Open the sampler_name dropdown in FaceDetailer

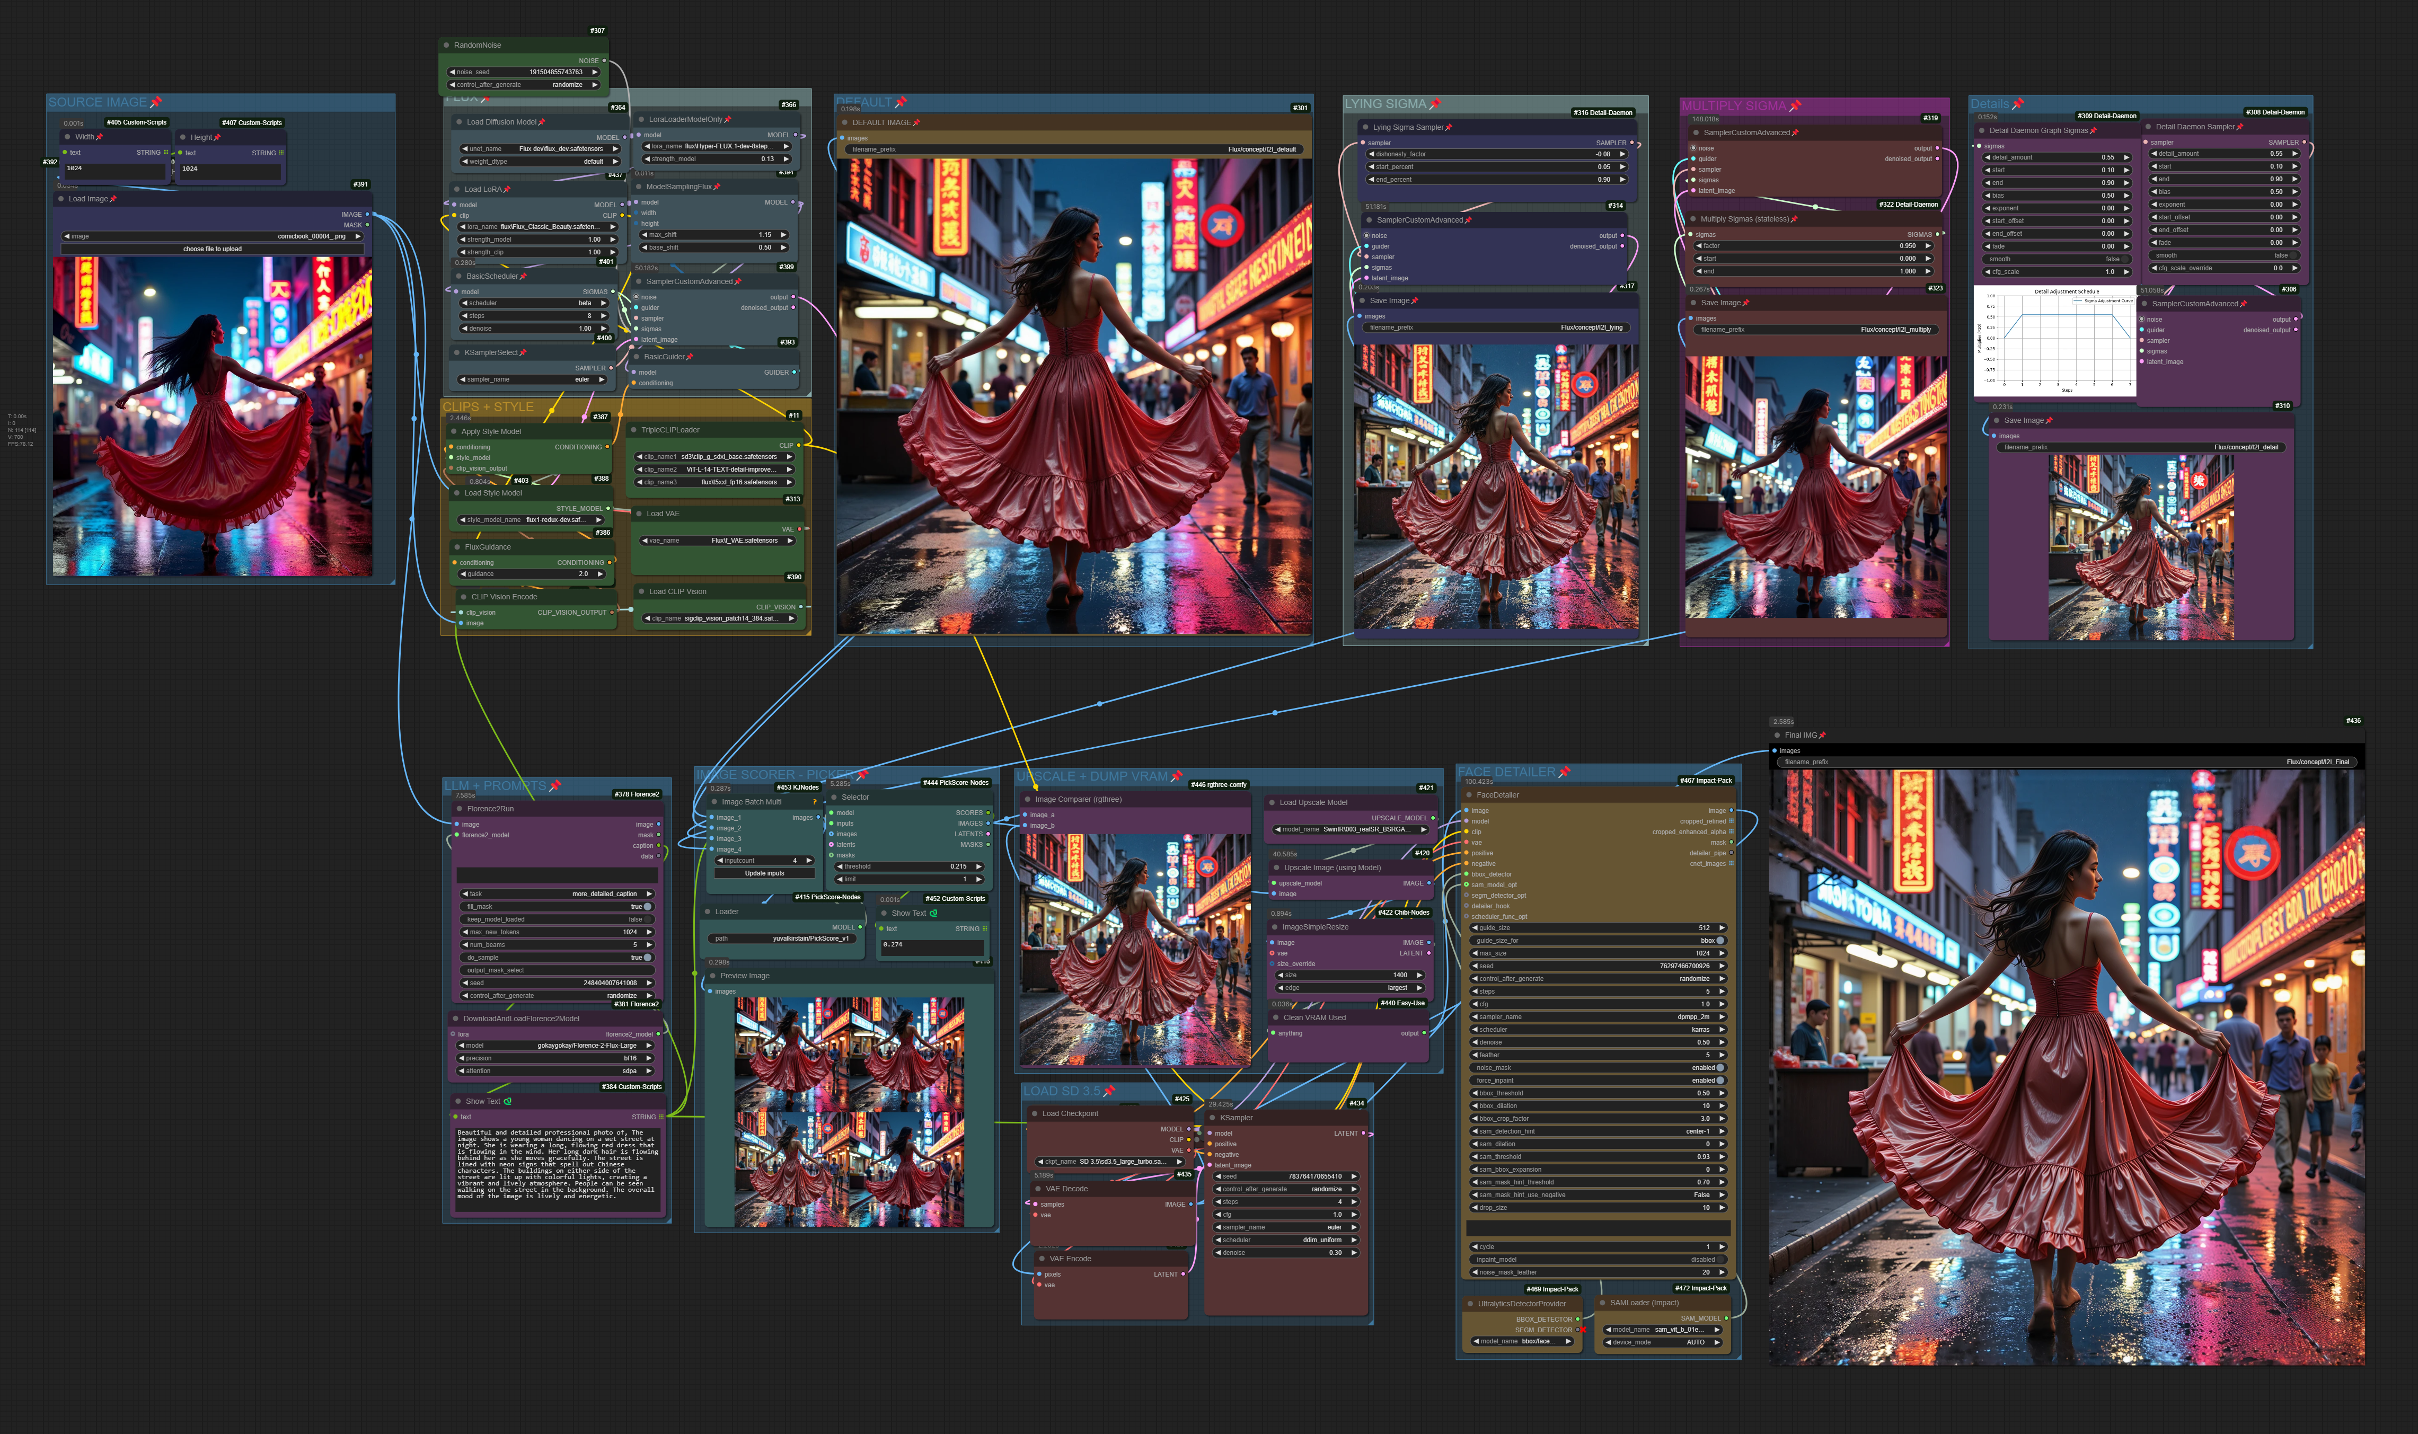click(x=1599, y=1016)
